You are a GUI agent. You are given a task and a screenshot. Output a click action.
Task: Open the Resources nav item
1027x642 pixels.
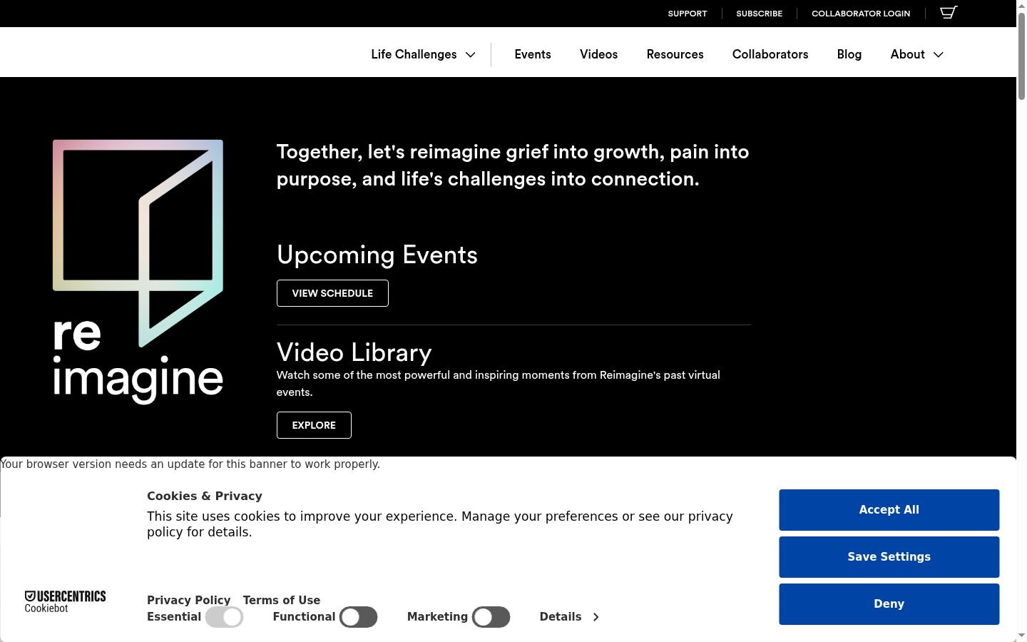coord(675,54)
